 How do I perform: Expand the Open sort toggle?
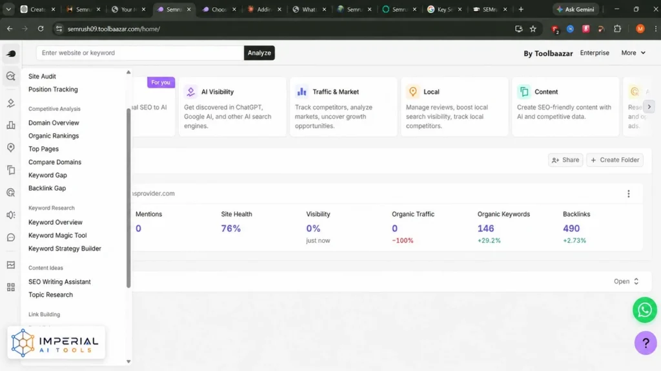click(626, 281)
